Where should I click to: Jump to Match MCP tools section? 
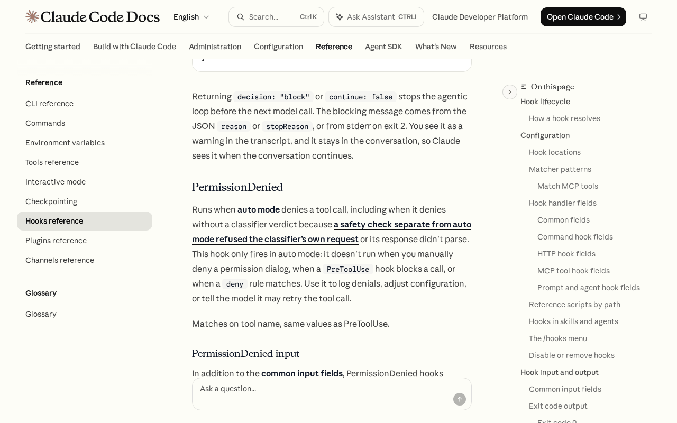point(568,186)
